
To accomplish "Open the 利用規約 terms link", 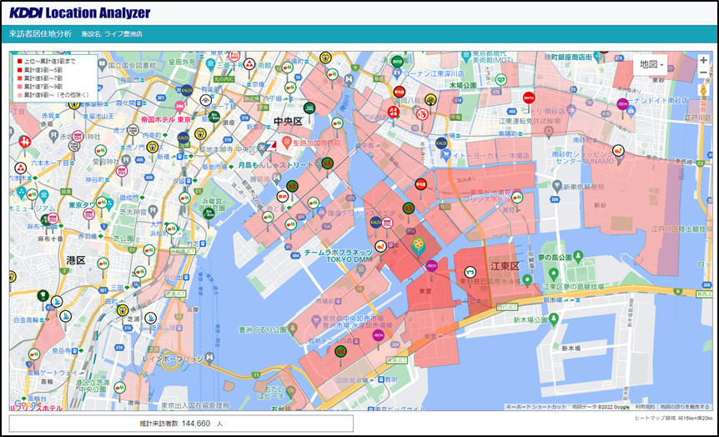I will [644, 407].
